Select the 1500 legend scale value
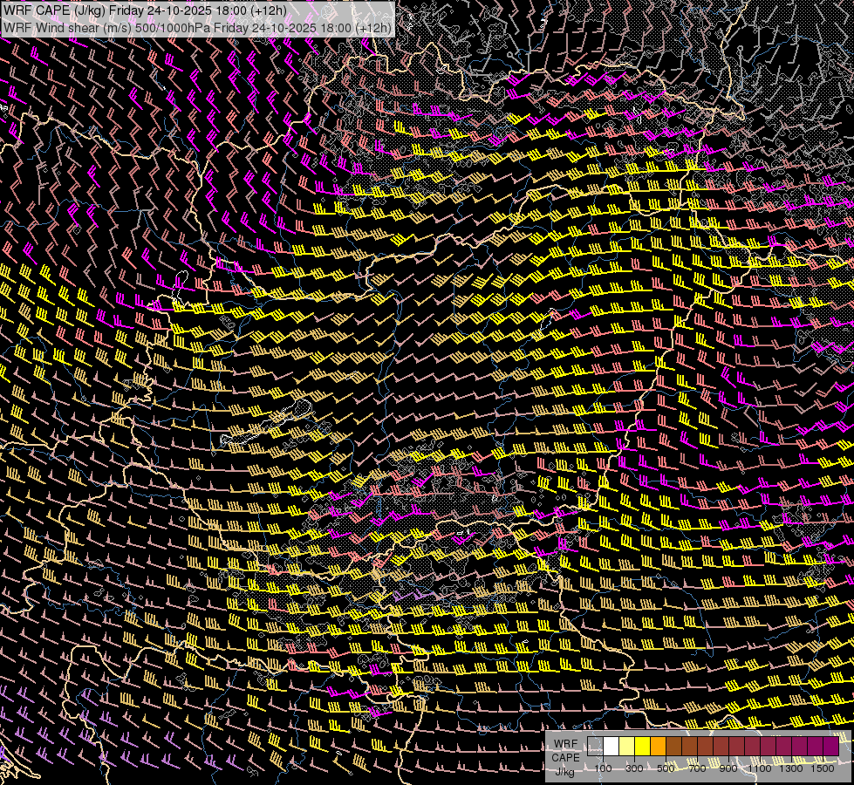854x785 pixels. (x=823, y=768)
